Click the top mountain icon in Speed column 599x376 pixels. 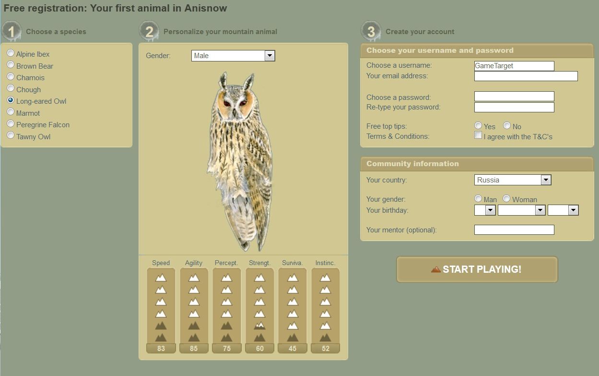[x=161, y=278]
